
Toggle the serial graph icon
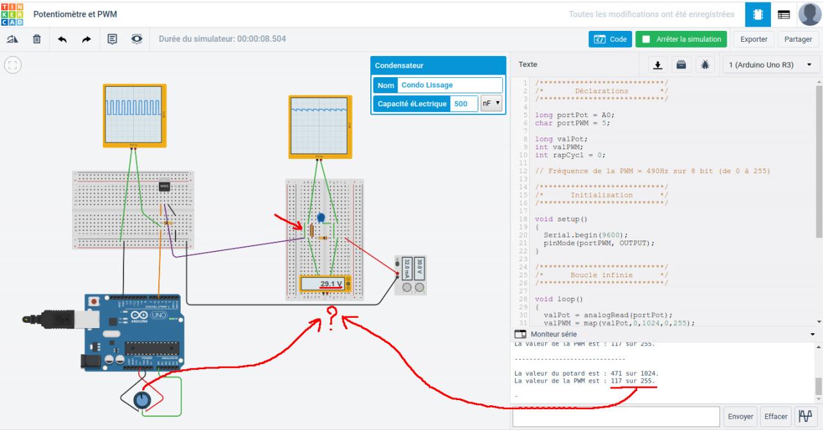[x=805, y=416]
